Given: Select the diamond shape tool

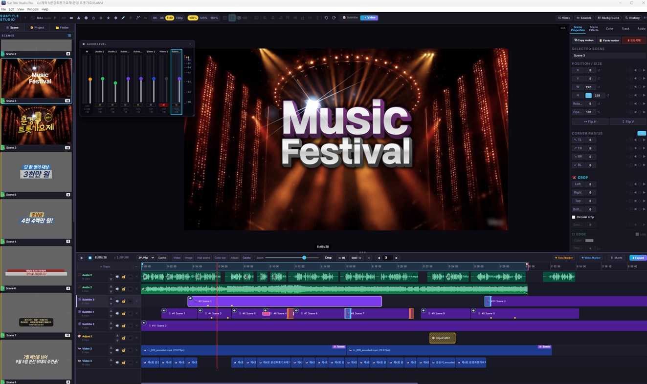Looking at the screenshot, I should [115, 18].
